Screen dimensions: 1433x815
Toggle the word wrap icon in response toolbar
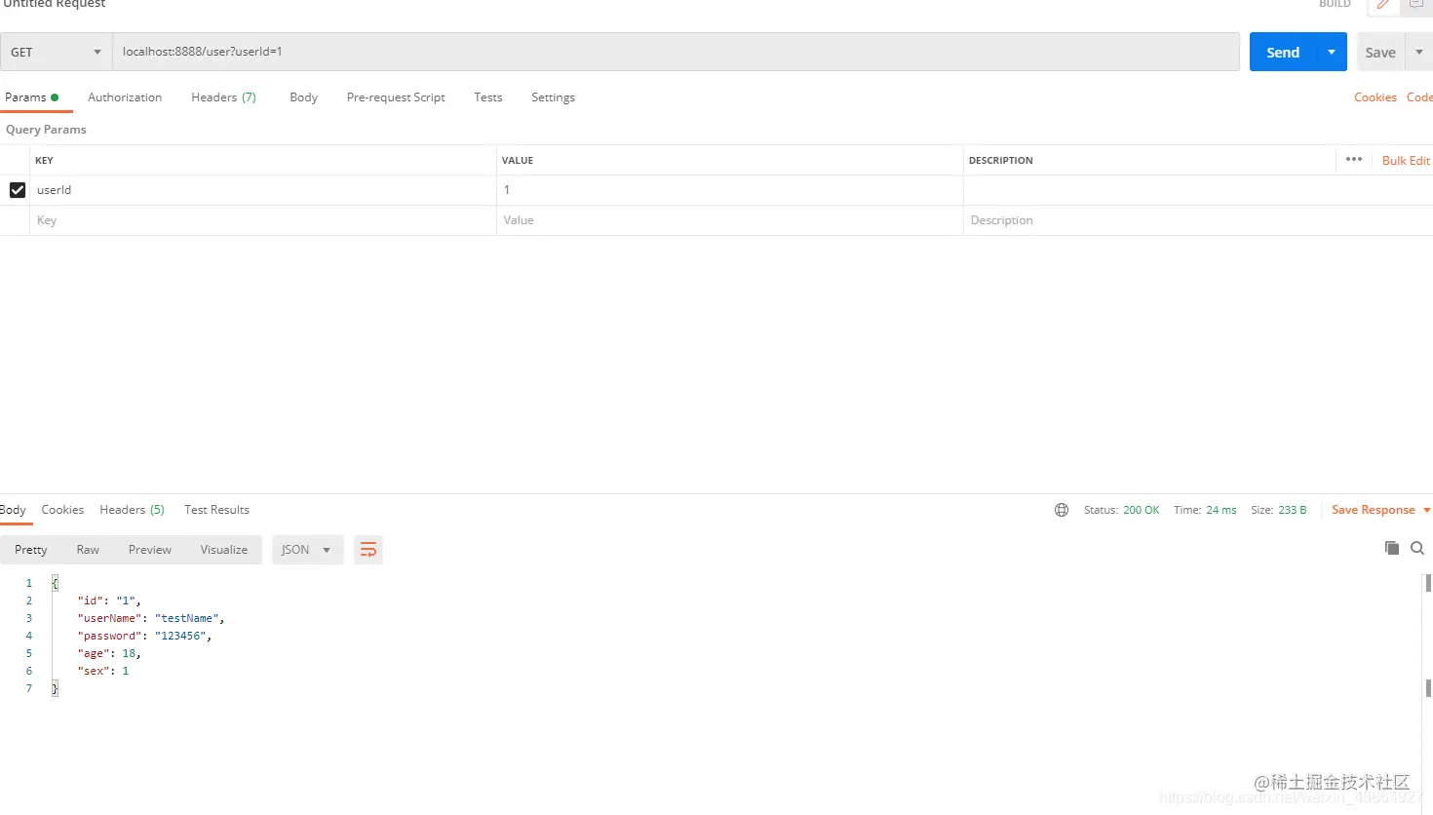click(x=368, y=550)
